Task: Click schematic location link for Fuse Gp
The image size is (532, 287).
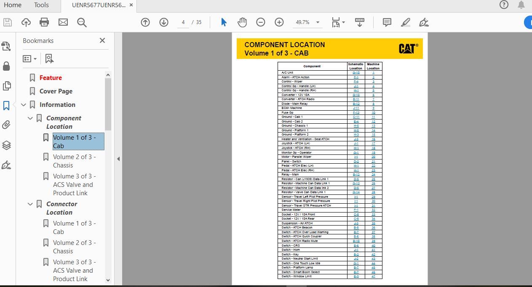Action: 356,112
